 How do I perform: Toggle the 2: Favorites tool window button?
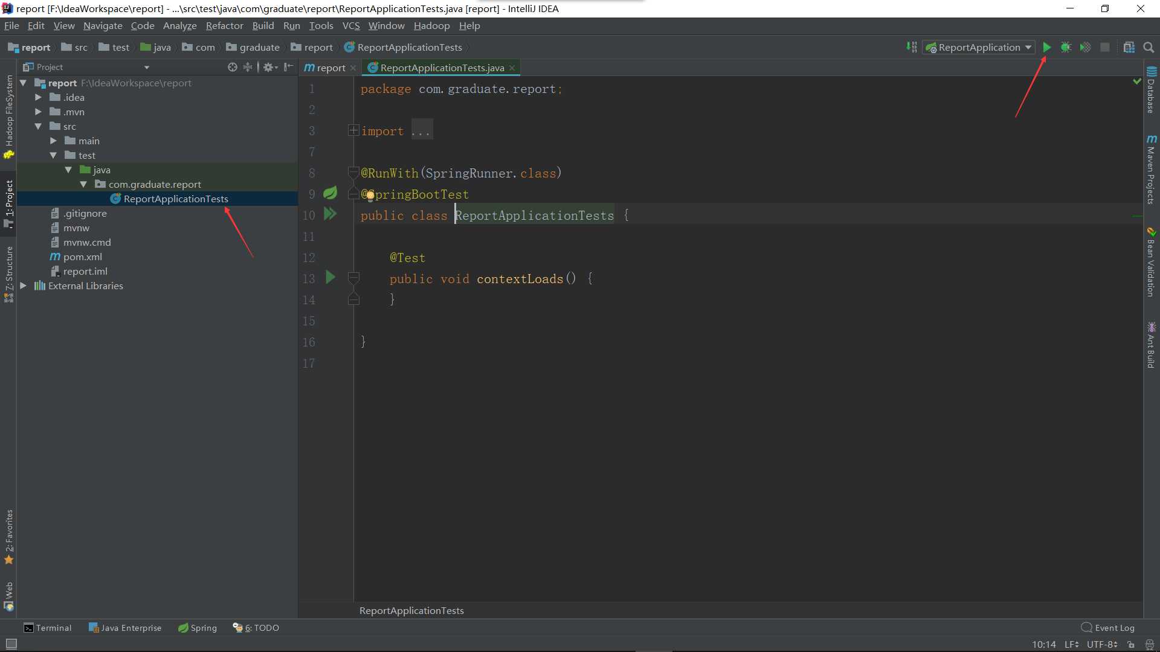pos(8,537)
